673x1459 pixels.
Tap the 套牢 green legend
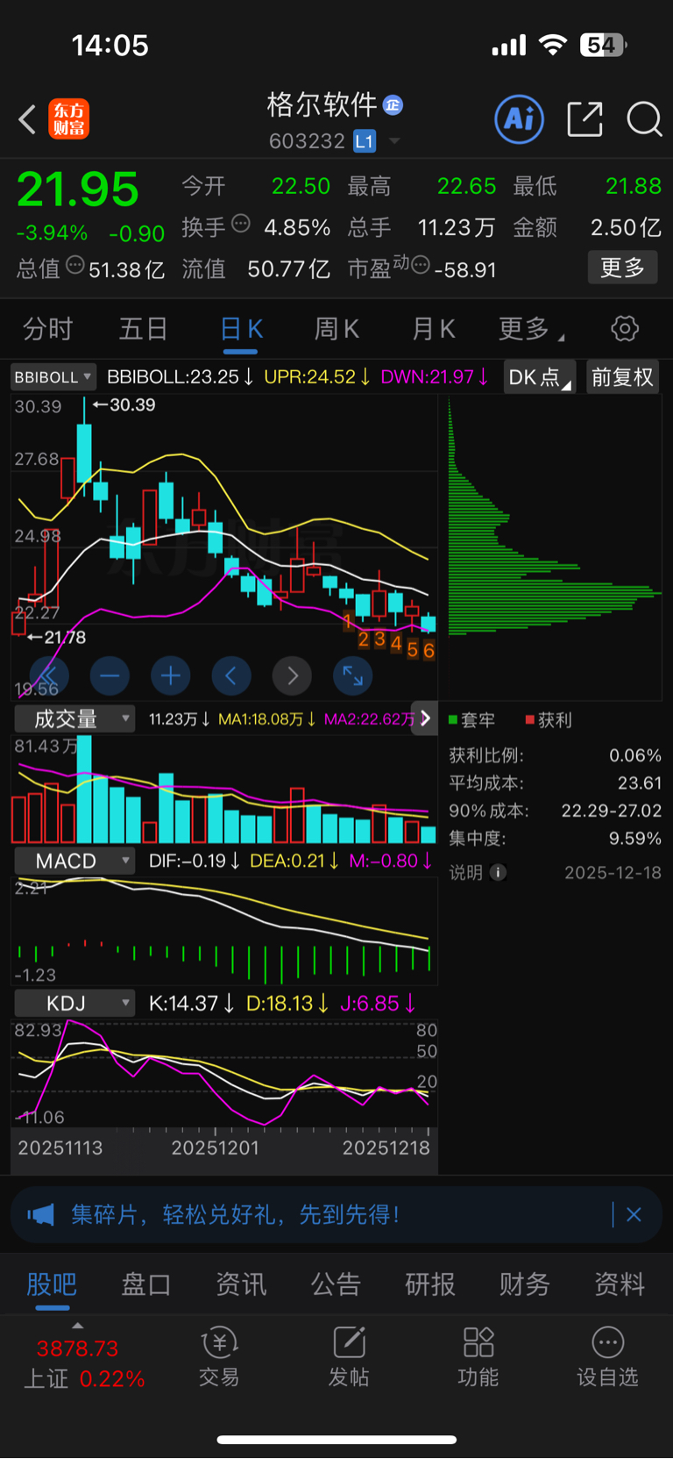(x=472, y=719)
